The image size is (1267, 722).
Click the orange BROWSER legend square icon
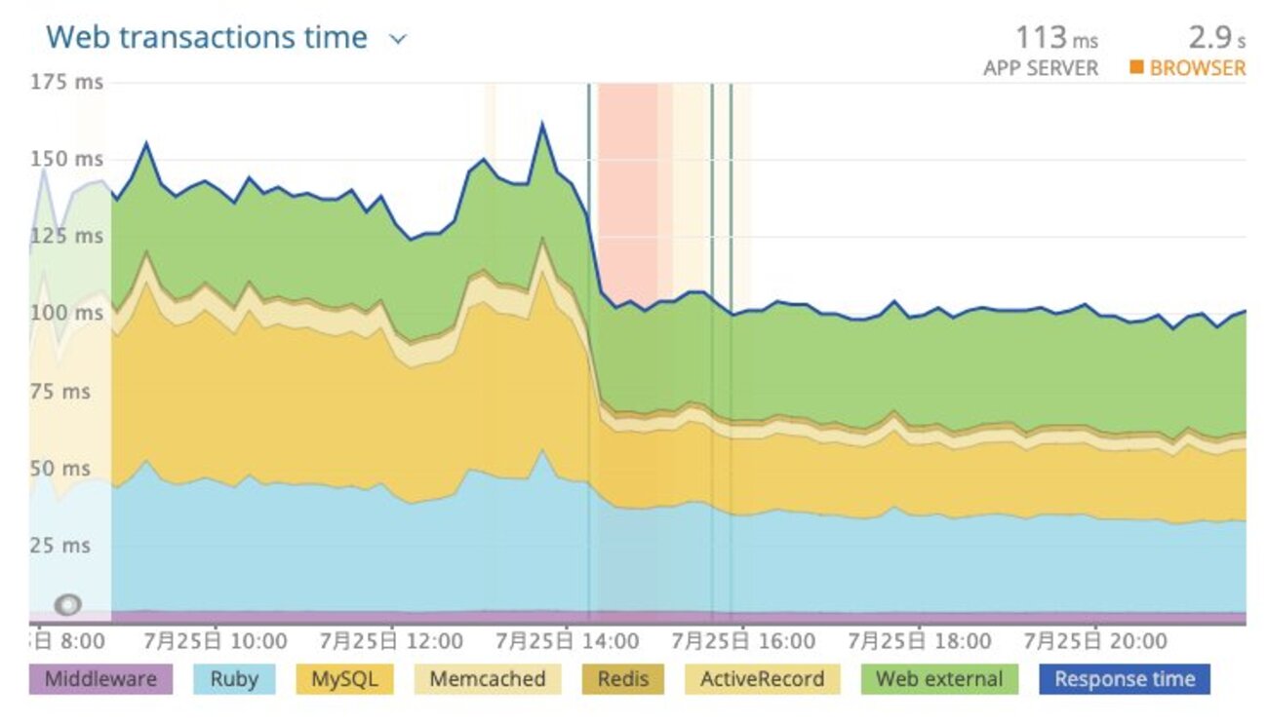click(1135, 67)
